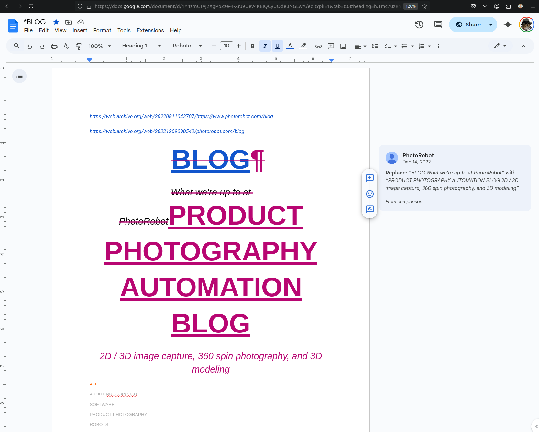Click the Insert image icon
The image size is (539, 432).
(x=343, y=46)
